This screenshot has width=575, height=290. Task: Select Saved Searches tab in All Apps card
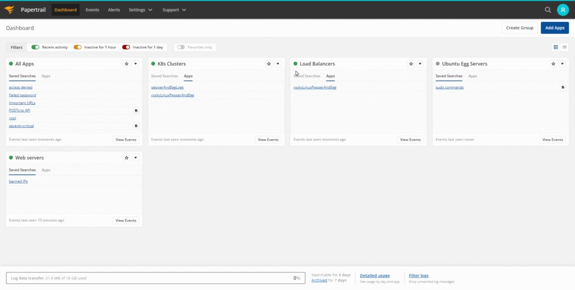[x=22, y=76]
